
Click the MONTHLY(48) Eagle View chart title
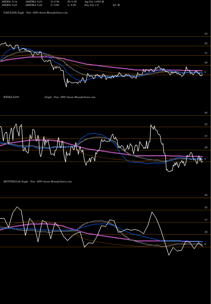pos(38,182)
